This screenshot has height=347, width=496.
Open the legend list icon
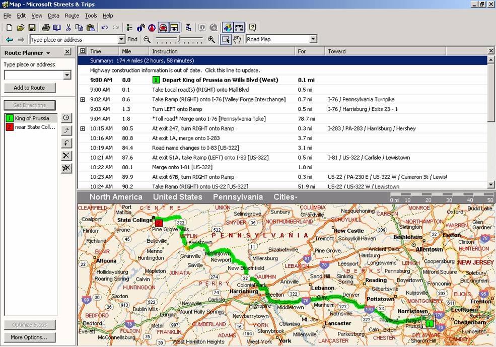point(129,28)
